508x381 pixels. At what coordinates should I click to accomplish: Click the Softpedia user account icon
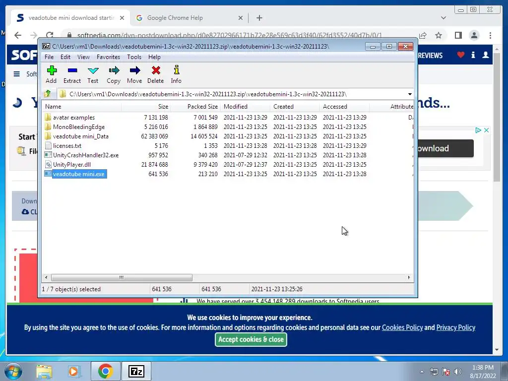pos(485,55)
